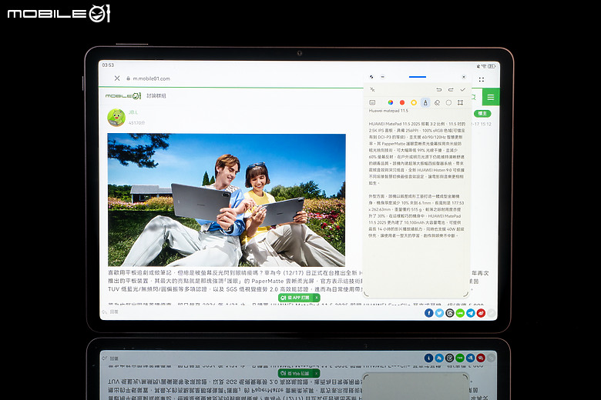Select the red pen color
Viewport: 601px width, 400px height.
pos(402,102)
